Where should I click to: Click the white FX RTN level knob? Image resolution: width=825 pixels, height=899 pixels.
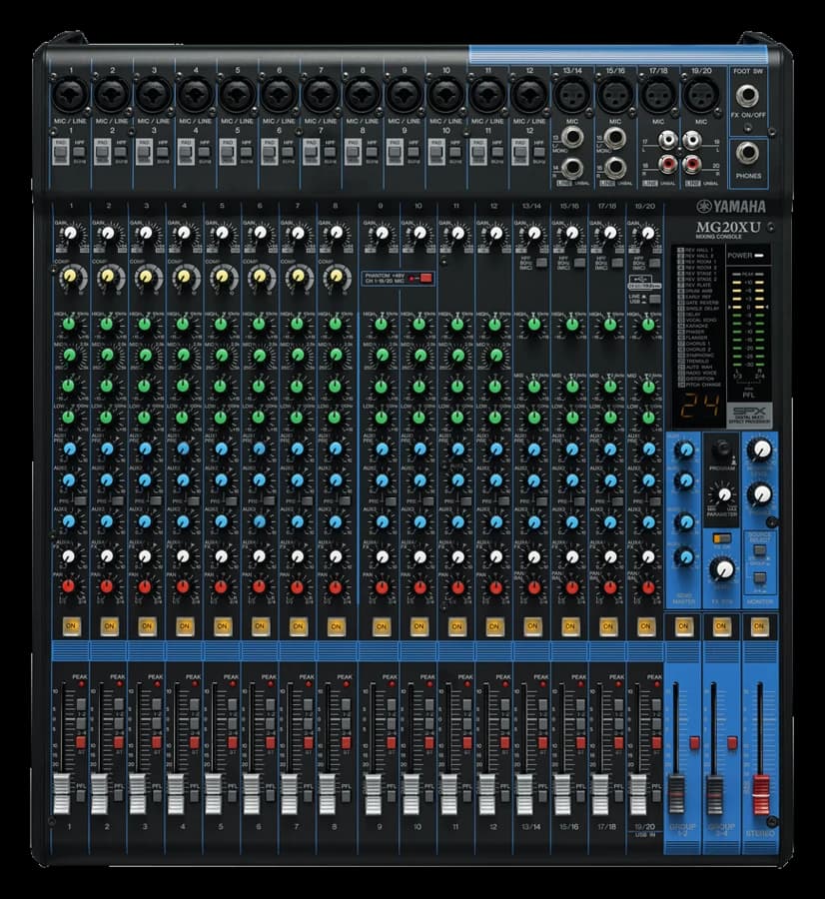(724, 568)
